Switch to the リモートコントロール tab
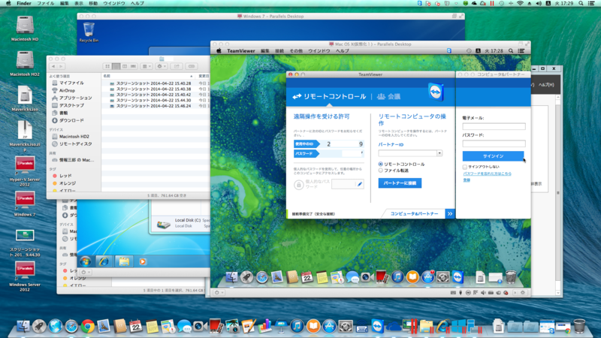The width and height of the screenshot is (601, 338). coord(329,97)
